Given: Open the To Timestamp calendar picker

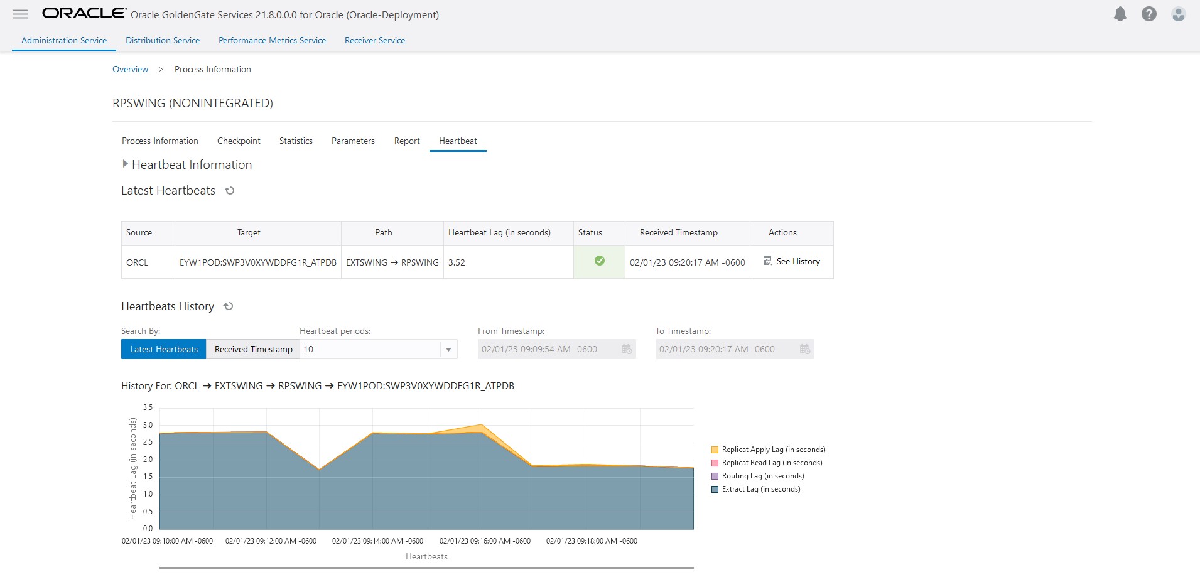Looking at the screenshot, I should pos(804,349).
